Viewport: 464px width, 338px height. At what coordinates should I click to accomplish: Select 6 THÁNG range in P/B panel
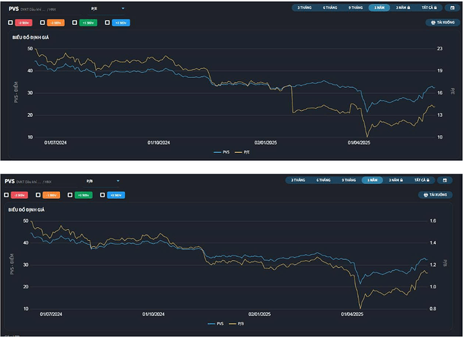324,180
